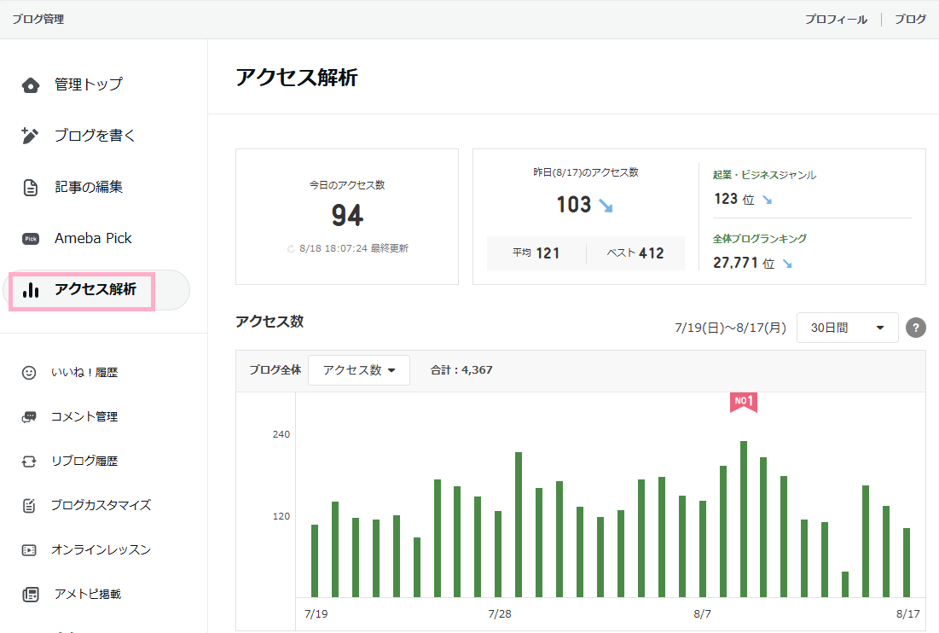Click the アクセス解析 page heading
Screen dimensions: 939x633
tap(297, 78)
